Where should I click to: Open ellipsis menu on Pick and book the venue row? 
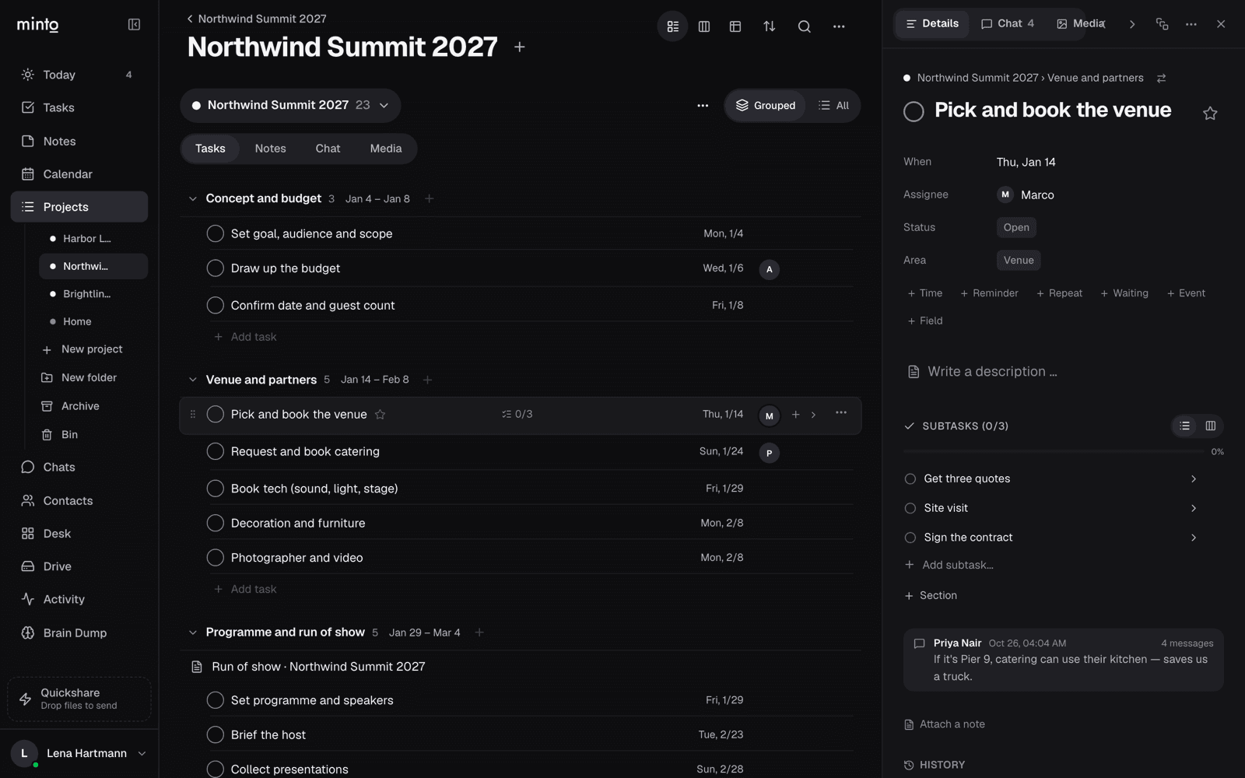click(x=841, y=413)
